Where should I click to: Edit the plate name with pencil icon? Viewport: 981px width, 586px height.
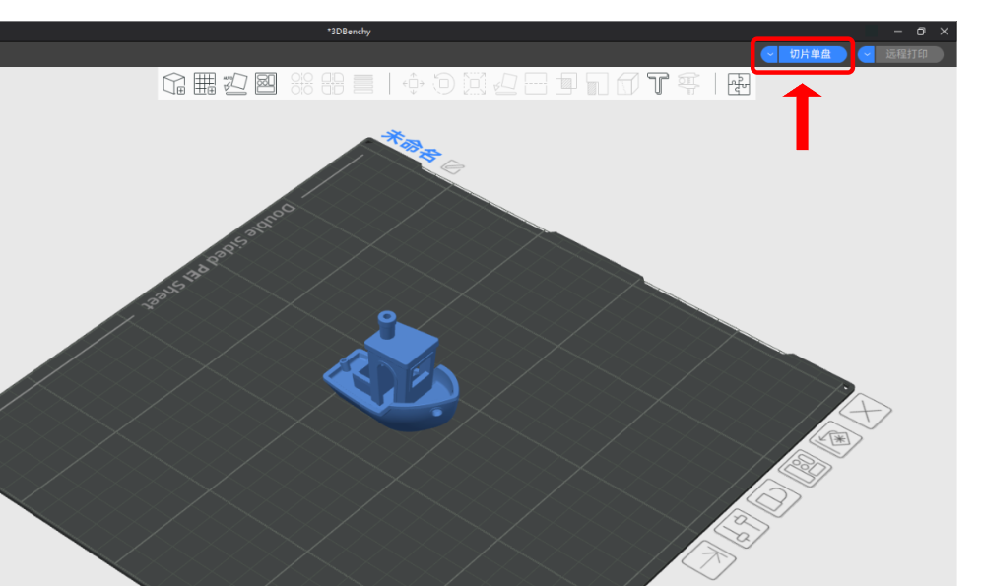[x=452, y=166]
